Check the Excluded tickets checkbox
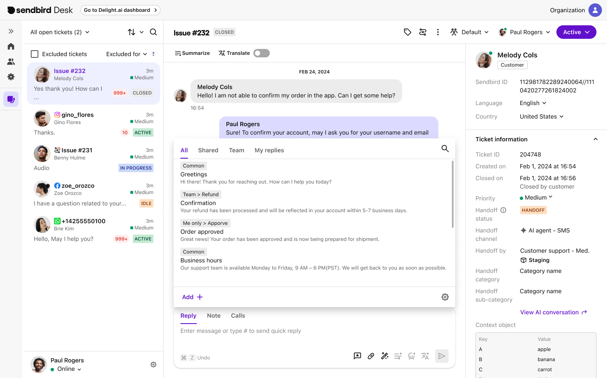 click(x=35, y=54)
